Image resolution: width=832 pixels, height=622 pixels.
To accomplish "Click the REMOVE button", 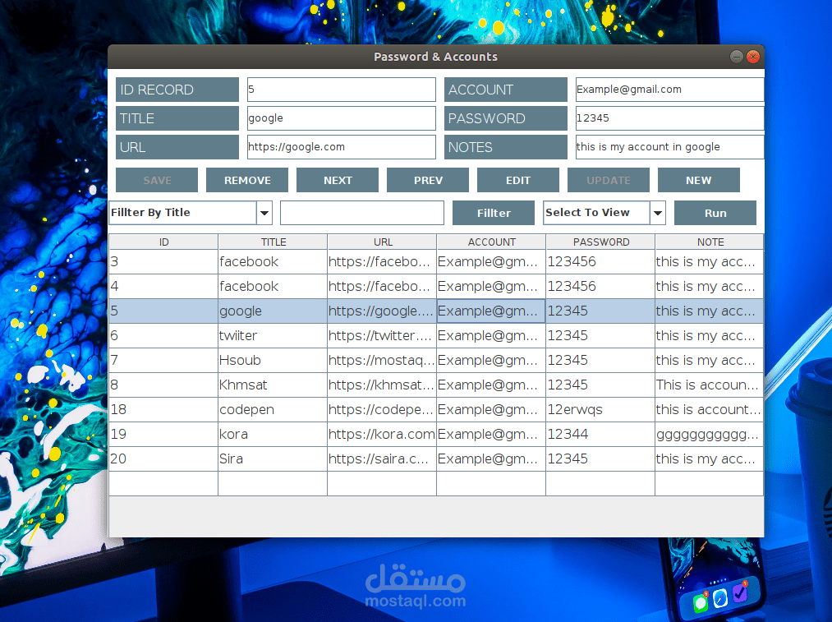I will click(247, 180).
